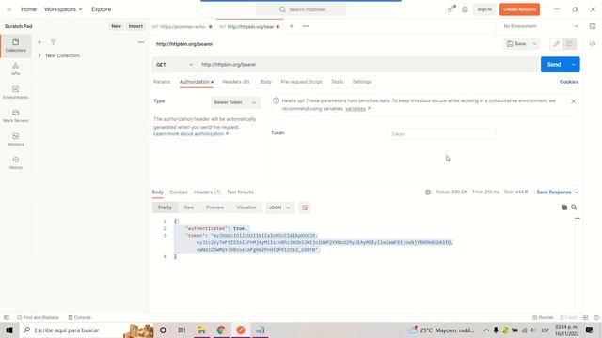Click the pencil edit icon beside Save
The width and height of the screenshot is (602, 338).
coord(556,44)
